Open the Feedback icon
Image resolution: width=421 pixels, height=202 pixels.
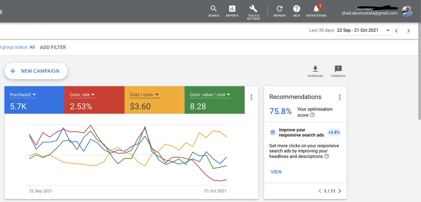[338, 69]
